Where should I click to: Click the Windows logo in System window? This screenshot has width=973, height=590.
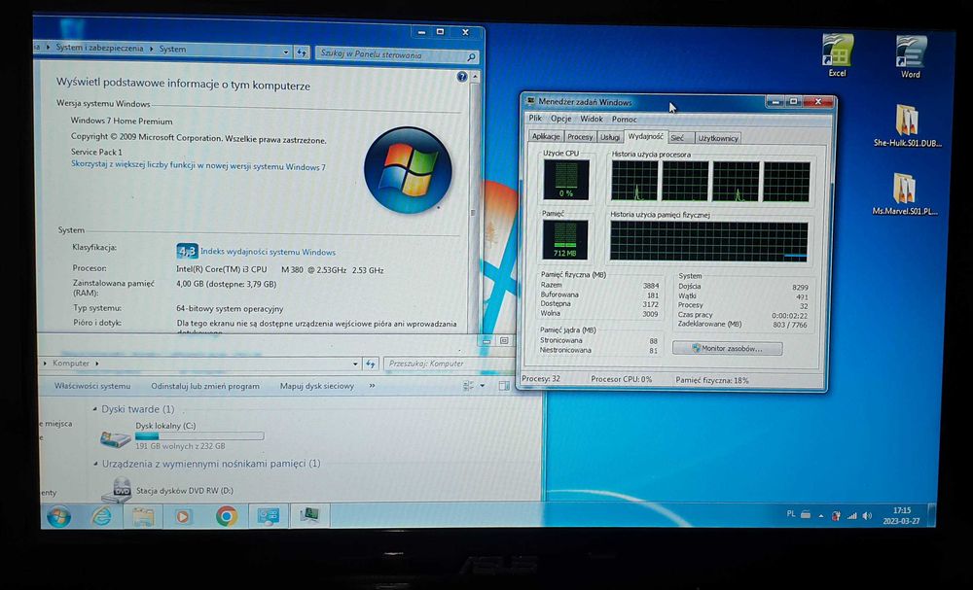coord(408,170)
